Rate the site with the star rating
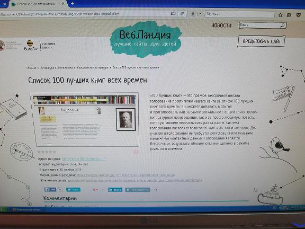The height and width of the screenshot is (229, 305). click(47, 152)
